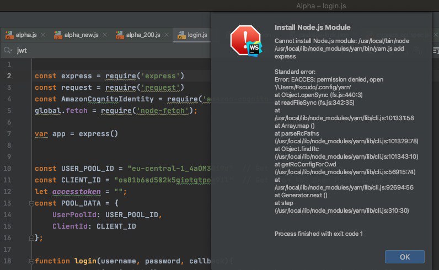Switch to the alpha_new.js tab
Viewport: 439px width, 270px height.
tap(81, 35)
